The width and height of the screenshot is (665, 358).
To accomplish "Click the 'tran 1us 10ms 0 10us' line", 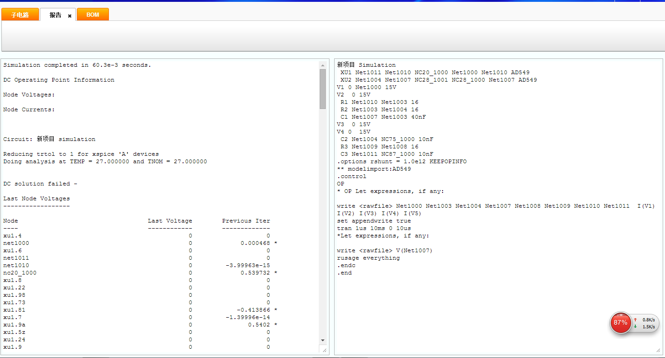I will click(x=374, y=228).
